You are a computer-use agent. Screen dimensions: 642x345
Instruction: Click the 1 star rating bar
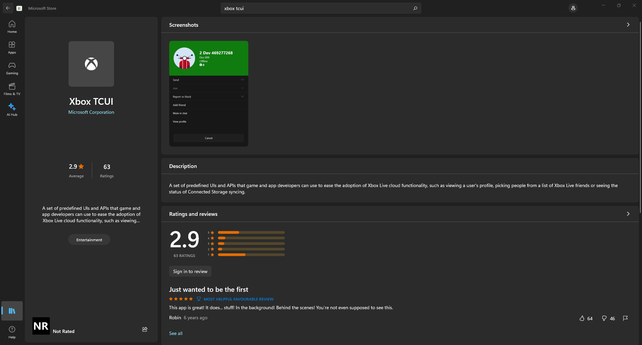click(x=251, y=255)
